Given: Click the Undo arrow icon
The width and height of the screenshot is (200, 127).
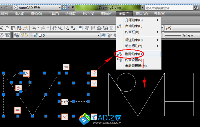Looking at the screenshot, I should [34, 28].
